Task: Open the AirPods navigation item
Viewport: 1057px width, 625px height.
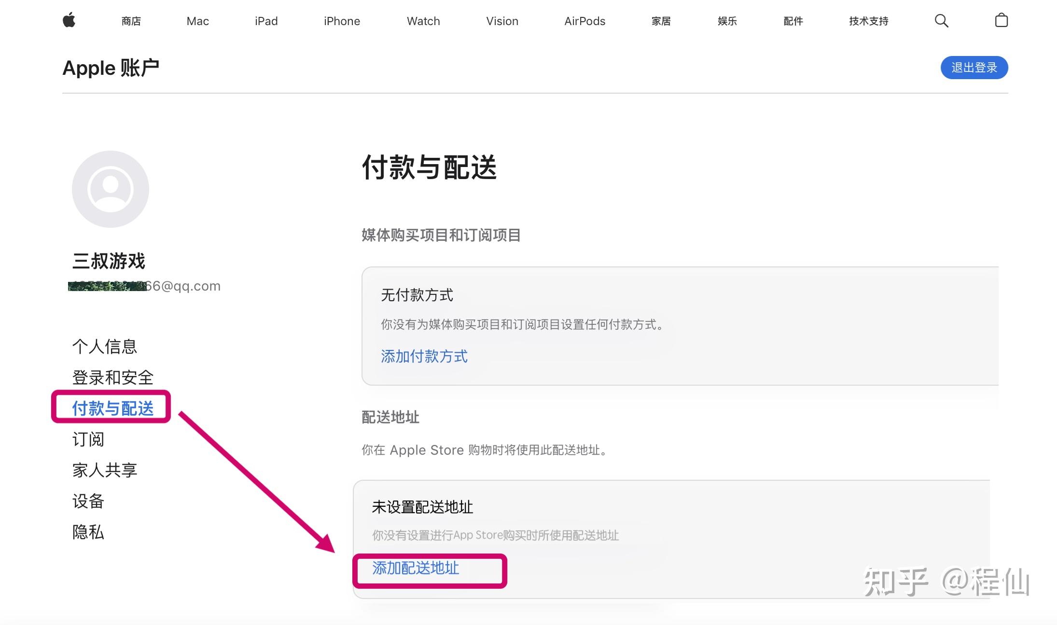Action: pyautogui.click(x=584, y=21)
